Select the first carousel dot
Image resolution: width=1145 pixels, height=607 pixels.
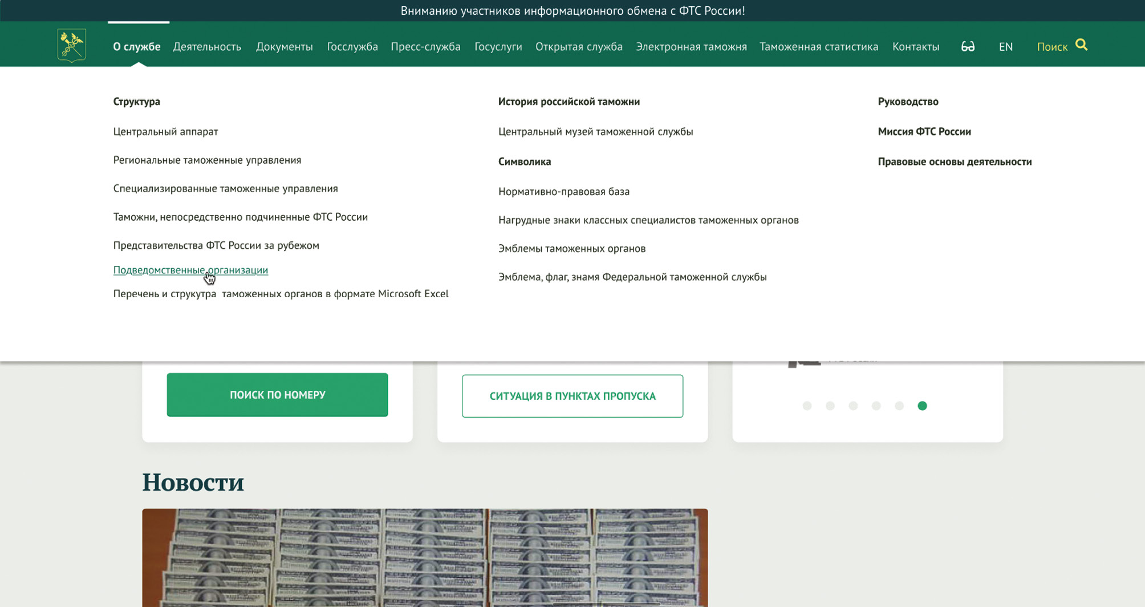tap(807, 406)
